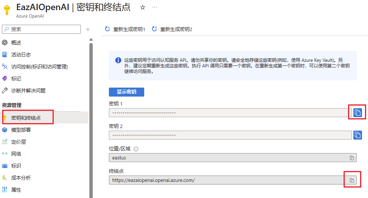Click the blue info icon in notice banner
This screenshot has width=368, height=198.
(x=118, y=60)
